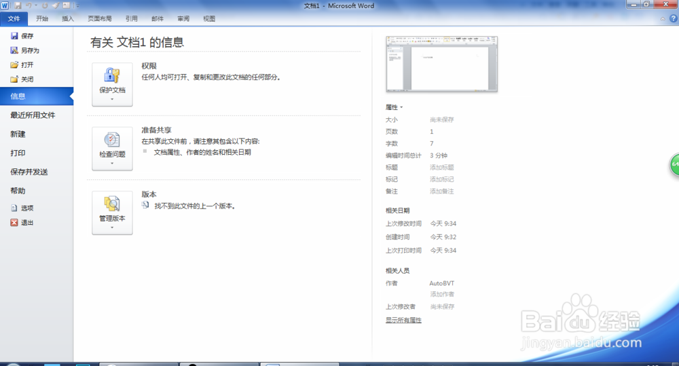The width and height of the screenshot is (679, 366).
Task: Click the 显示所有属性 link
Action: pyautogui.click(x=403, y=320)
